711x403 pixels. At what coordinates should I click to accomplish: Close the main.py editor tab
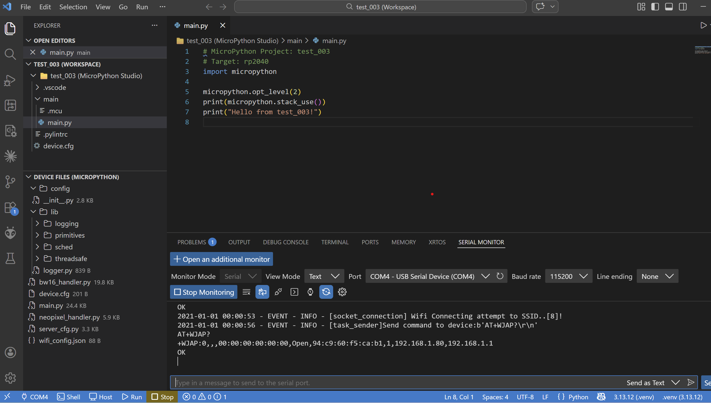(x=222, y=26)
